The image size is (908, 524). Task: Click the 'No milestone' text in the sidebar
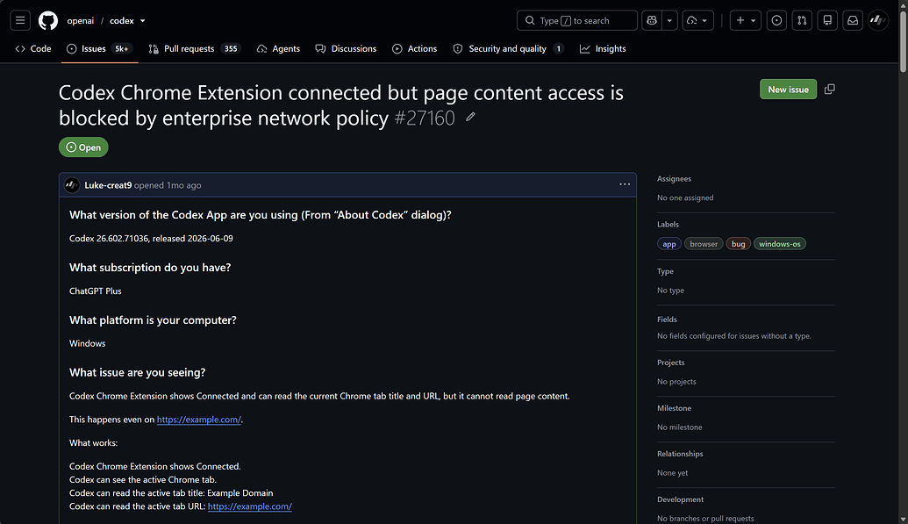pos(680,427)
